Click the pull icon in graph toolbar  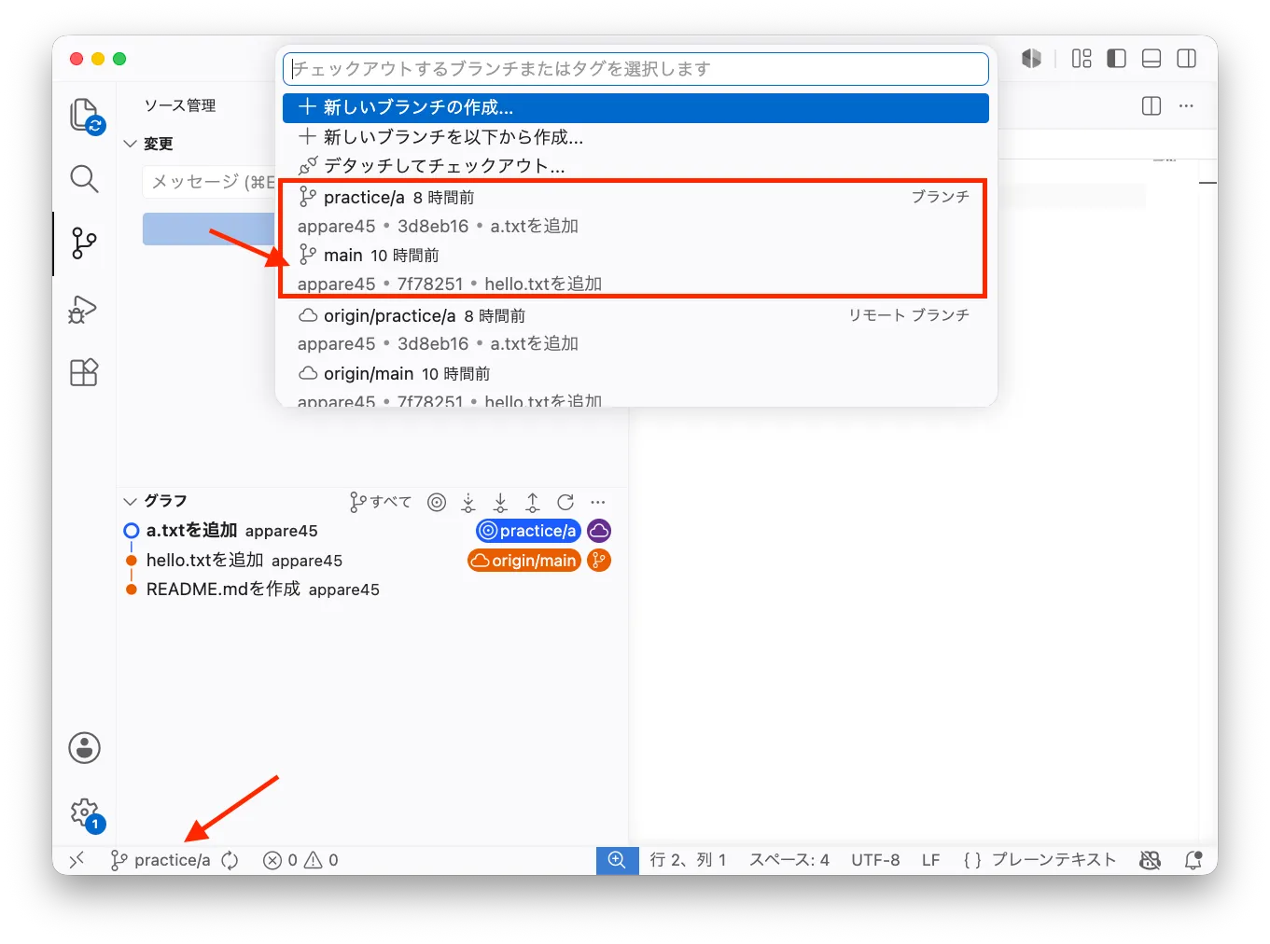pyautogui.click(x=500, y=502)
